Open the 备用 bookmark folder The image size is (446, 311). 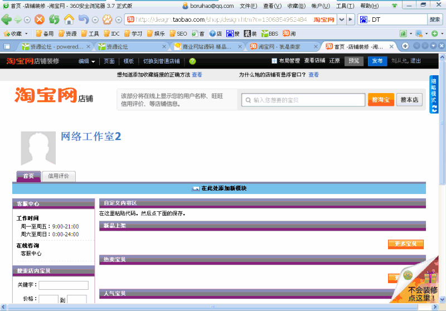tap(45, 33)
